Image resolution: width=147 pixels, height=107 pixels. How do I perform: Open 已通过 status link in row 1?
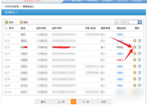(120, 34)
